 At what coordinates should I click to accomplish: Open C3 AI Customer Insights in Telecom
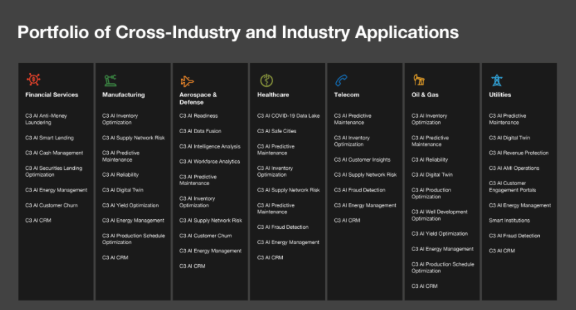tap(362, 160)
